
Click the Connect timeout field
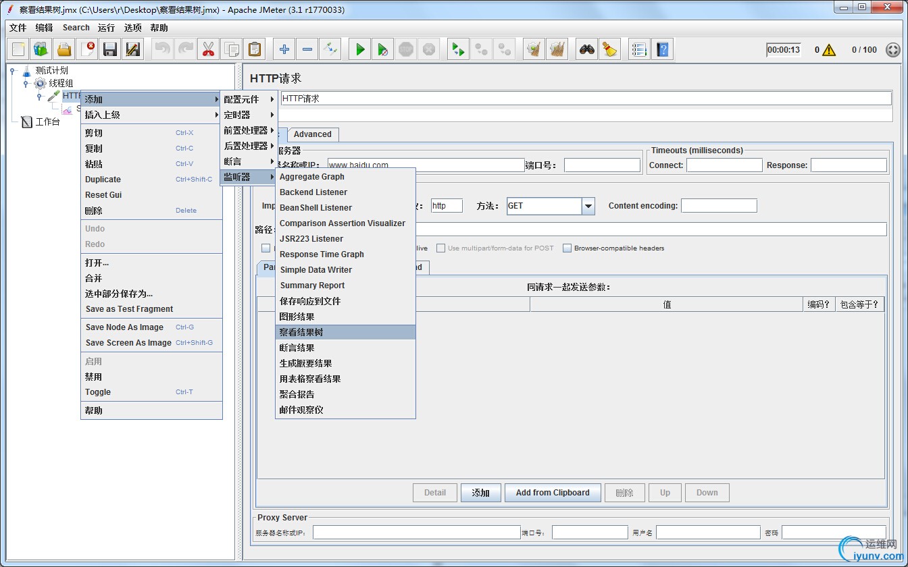pos(724,165)
